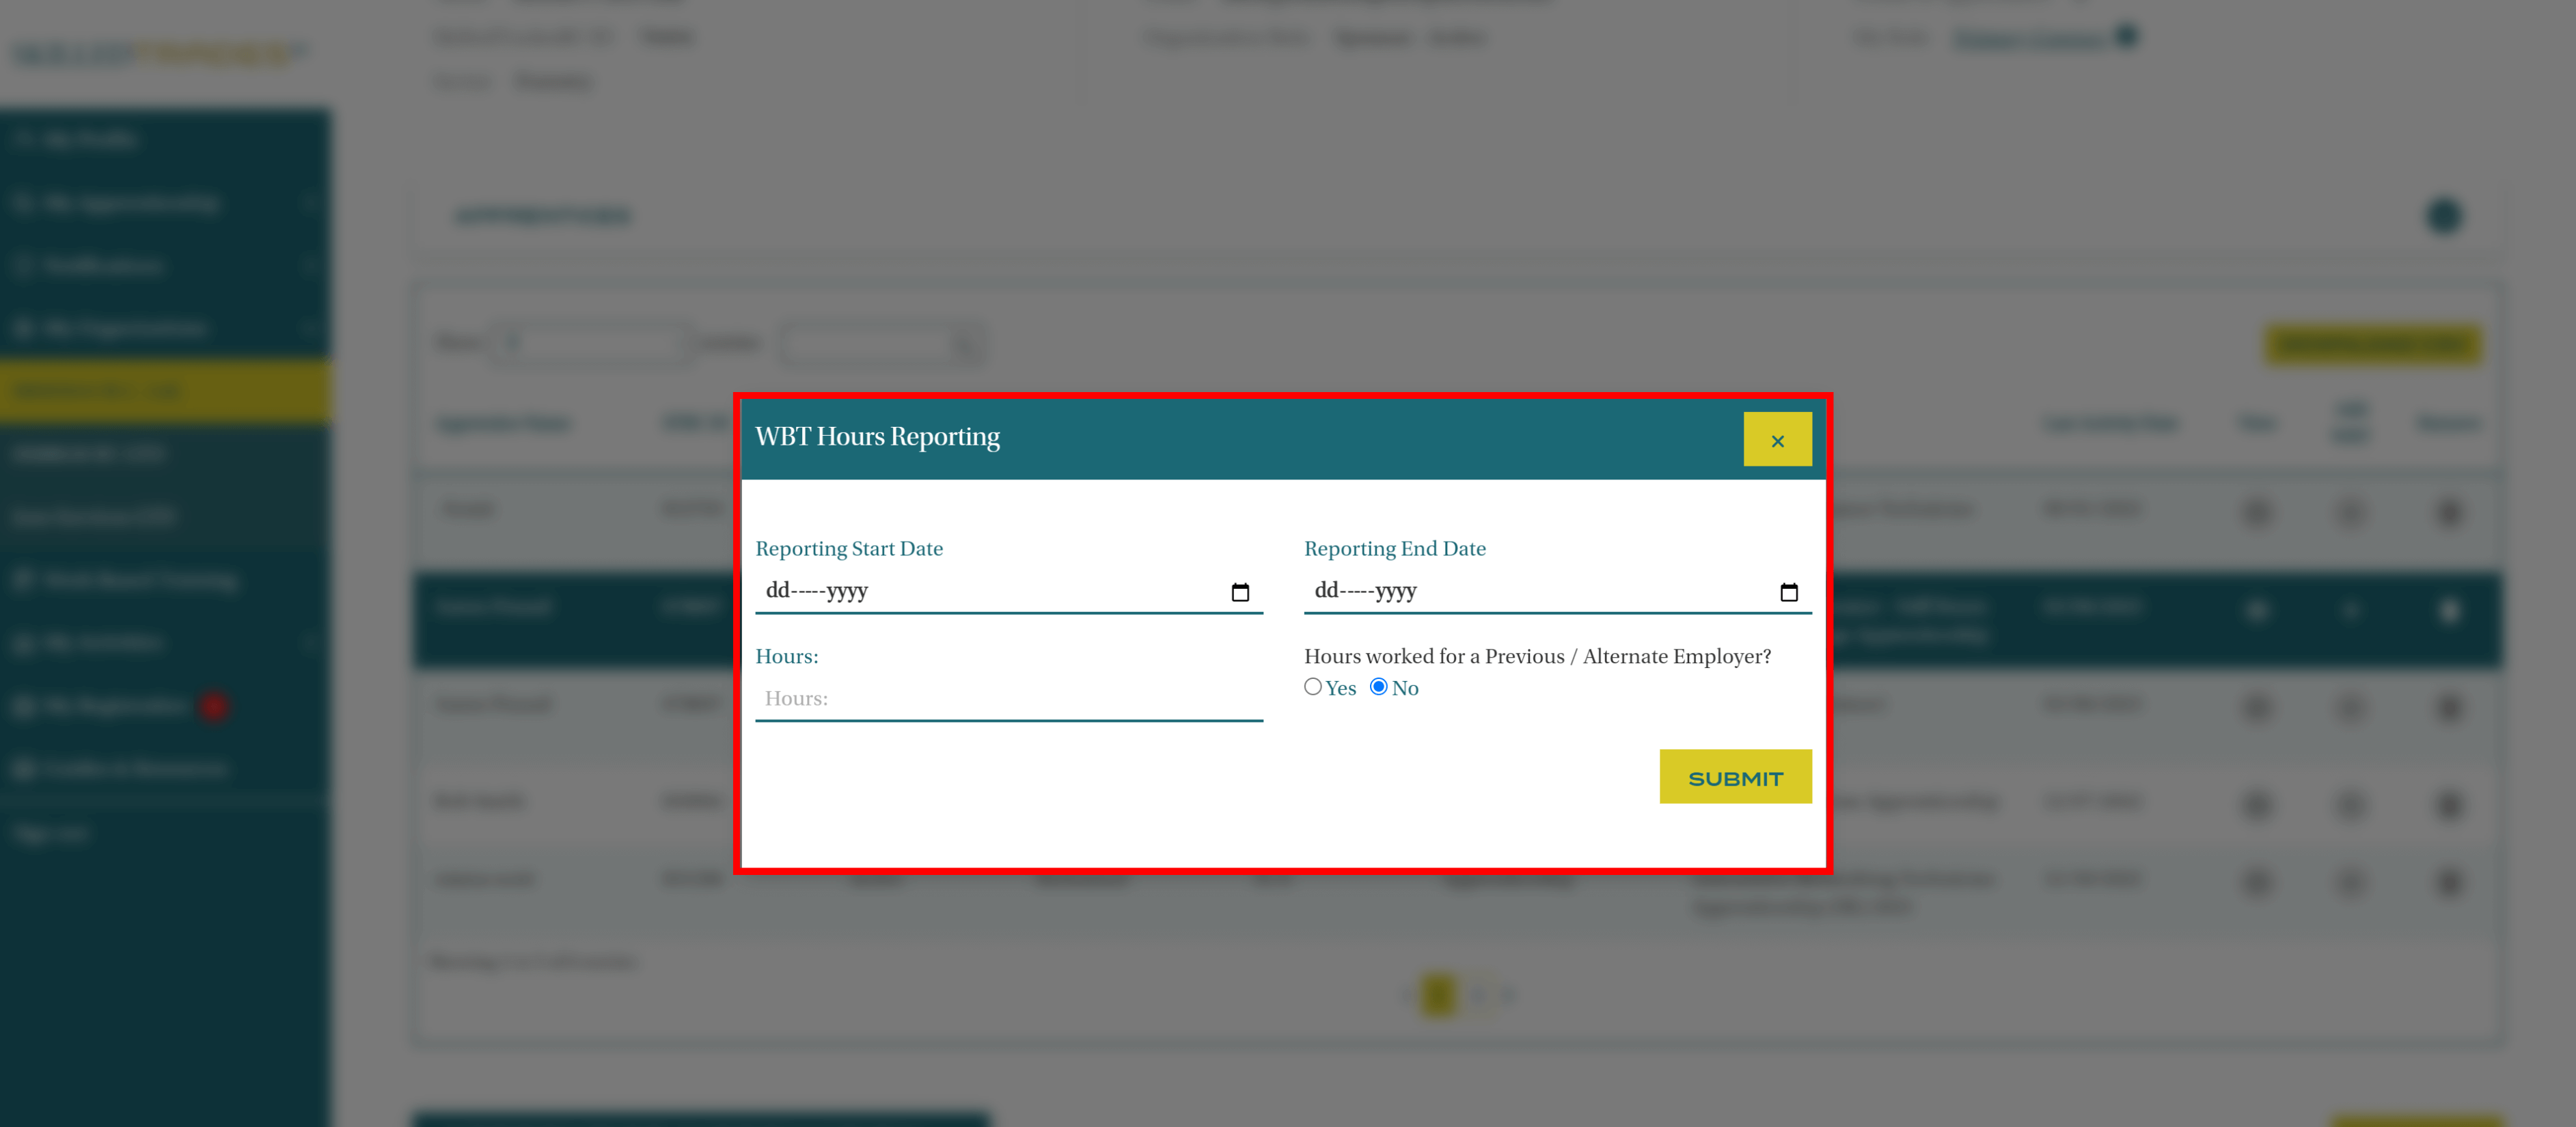The image size is (2576, 1127).
Task: Click the Remove icon in the highlighted row
Action: 2449,610
